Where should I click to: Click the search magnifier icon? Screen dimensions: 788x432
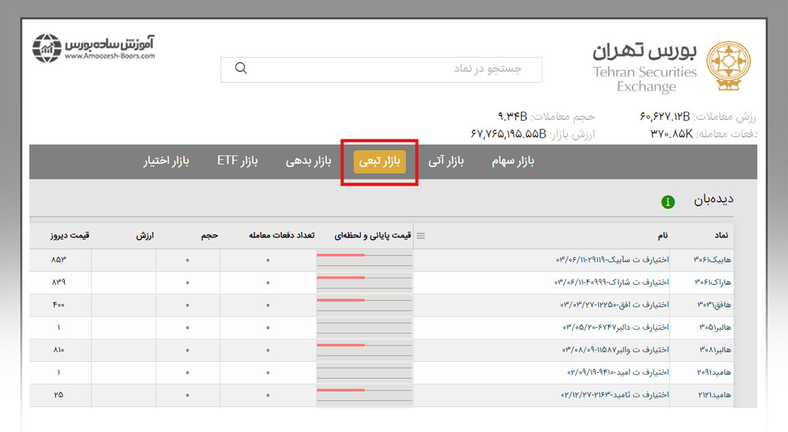click(242, 69)
